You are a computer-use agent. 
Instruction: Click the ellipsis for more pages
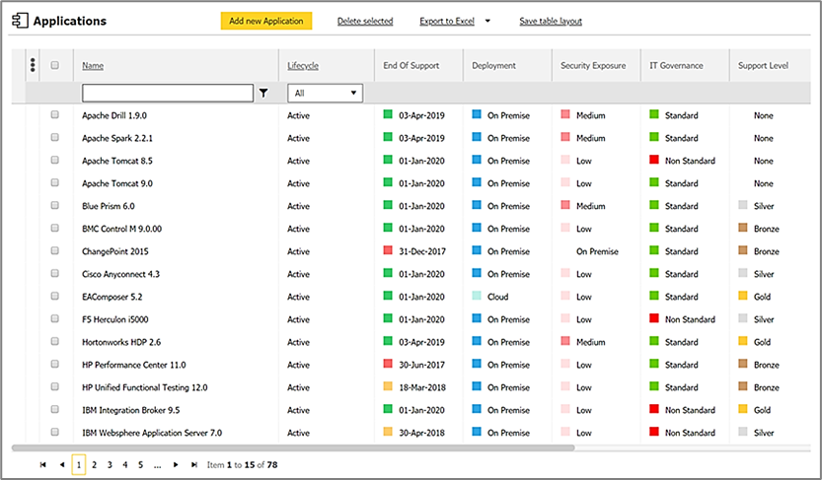coord(157,464)
